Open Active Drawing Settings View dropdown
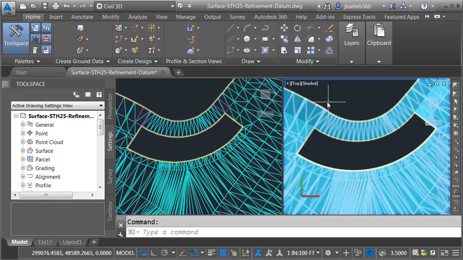The width and height of the screenshot is (463, 260). coord(58,105)
